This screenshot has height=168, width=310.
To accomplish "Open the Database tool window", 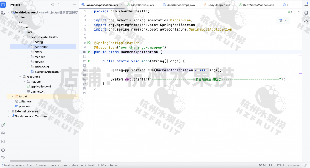I will (306, 12).
